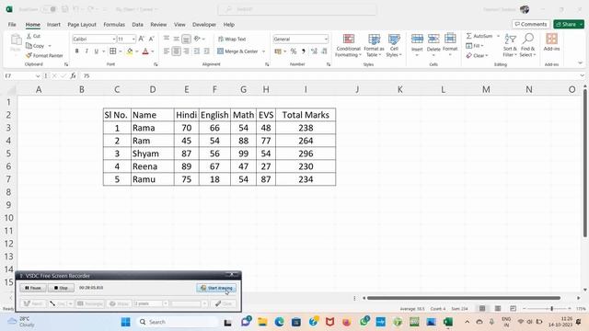The image size is (589, 331).
Task: Click the Insert Function fx icon
Action: 74,75
